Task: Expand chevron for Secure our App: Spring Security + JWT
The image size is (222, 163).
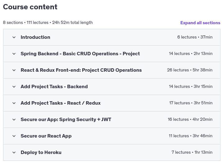Action: click(x=14, y=120)
